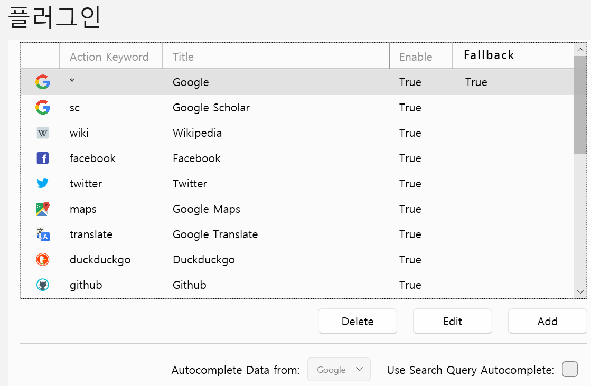Click the list scrollbar thumb
Image resolution: width=591 pixels, height=386 pixels.
[580, 105]
